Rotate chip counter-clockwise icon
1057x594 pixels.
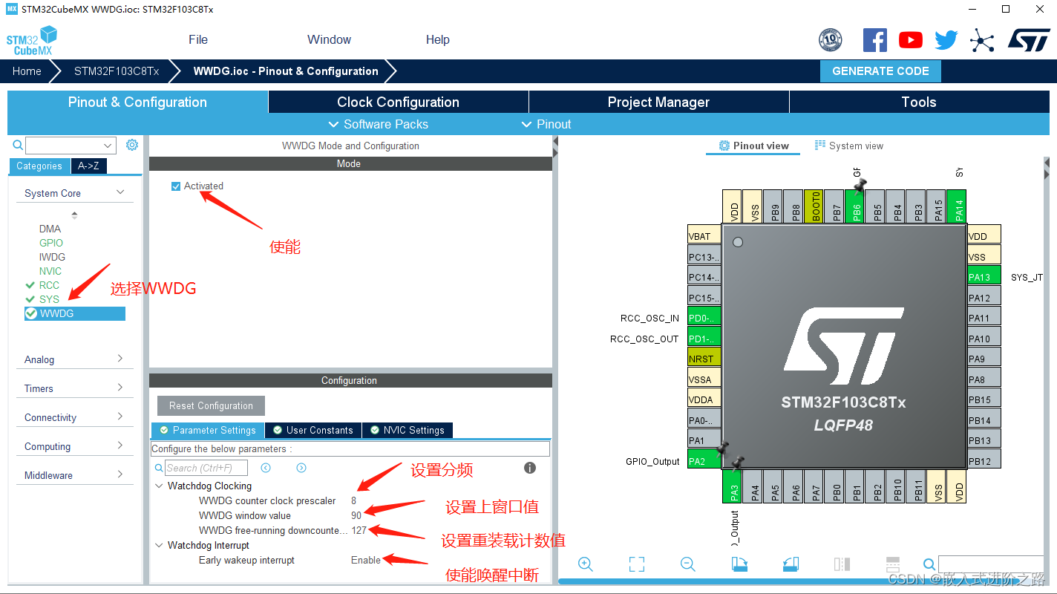click(x=791, y=564)
